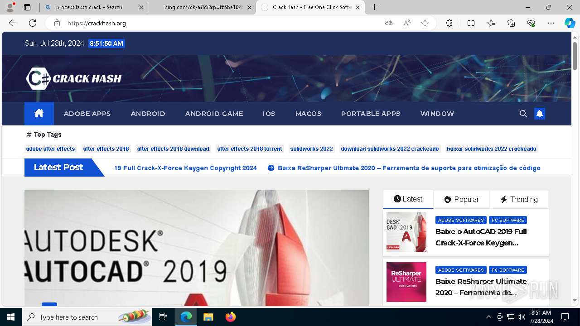
Task: Click the Windows taskbar search box
Action: click(87, 317)
